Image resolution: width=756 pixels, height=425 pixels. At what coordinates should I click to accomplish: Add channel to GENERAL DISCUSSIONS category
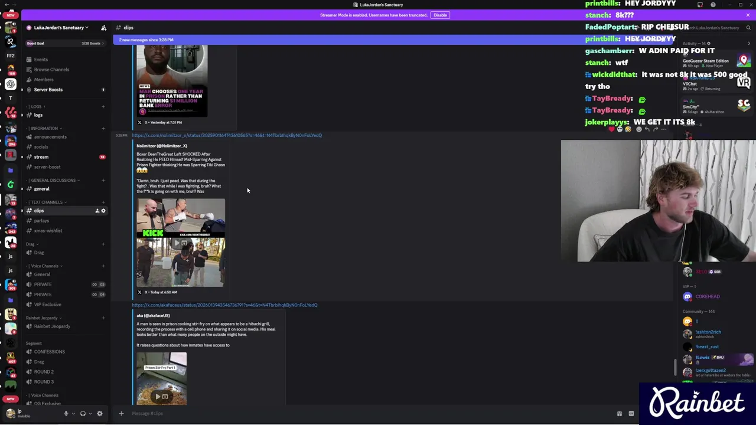click(103, 180)
